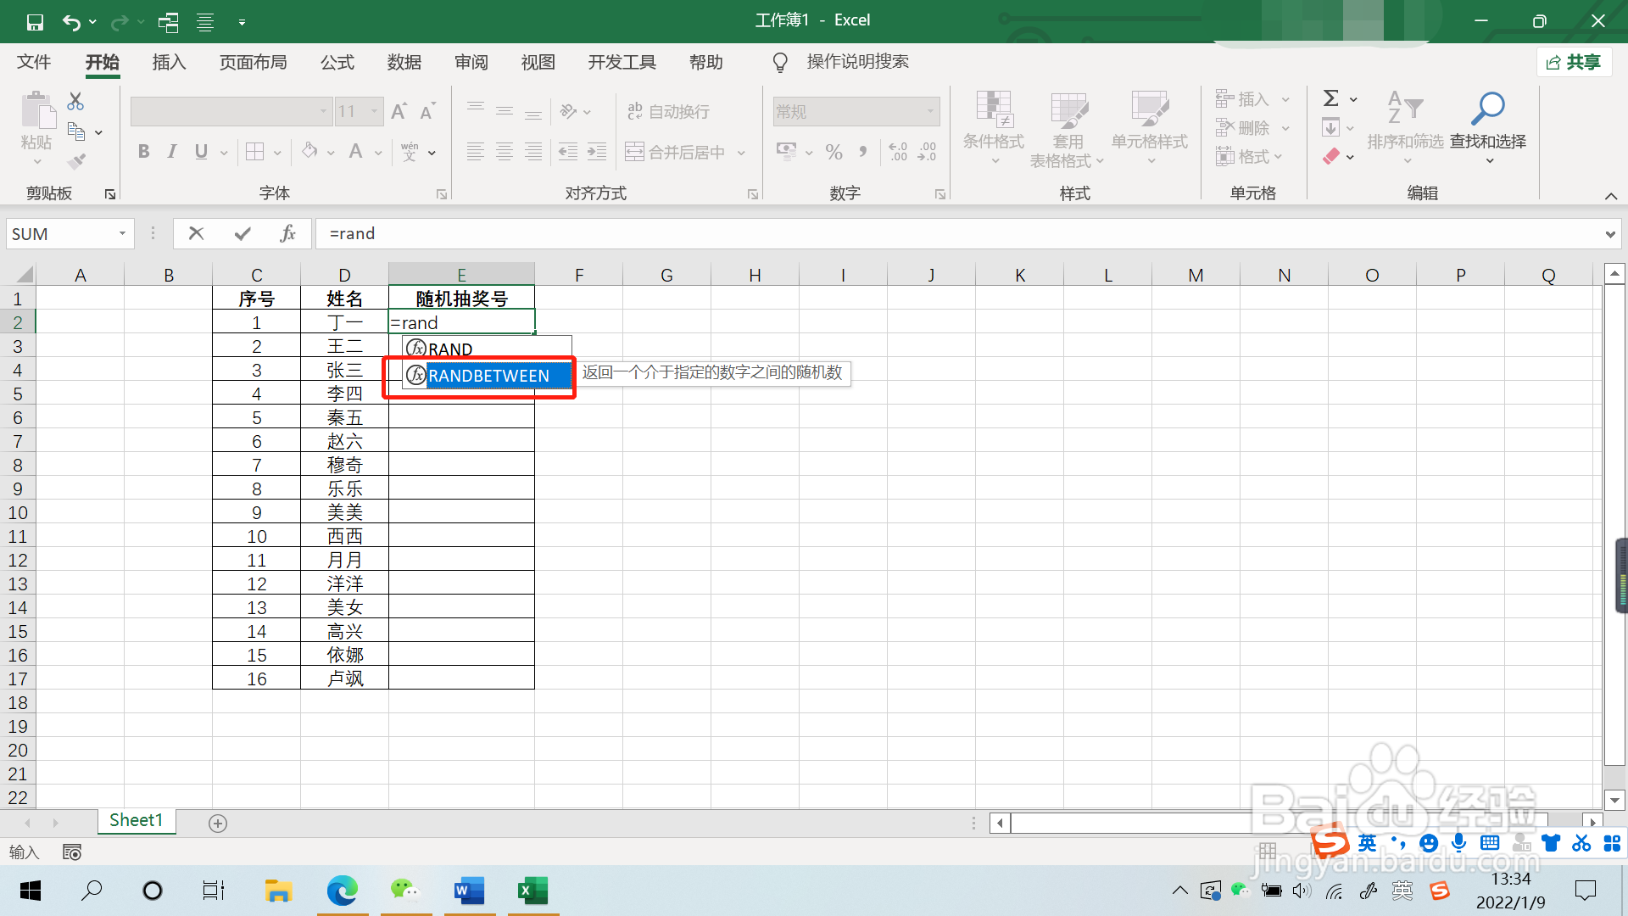The height and width of the screenshot is (916, 1628).
Task: Click the 共享 share button
Action: (x=1574, y=62)
